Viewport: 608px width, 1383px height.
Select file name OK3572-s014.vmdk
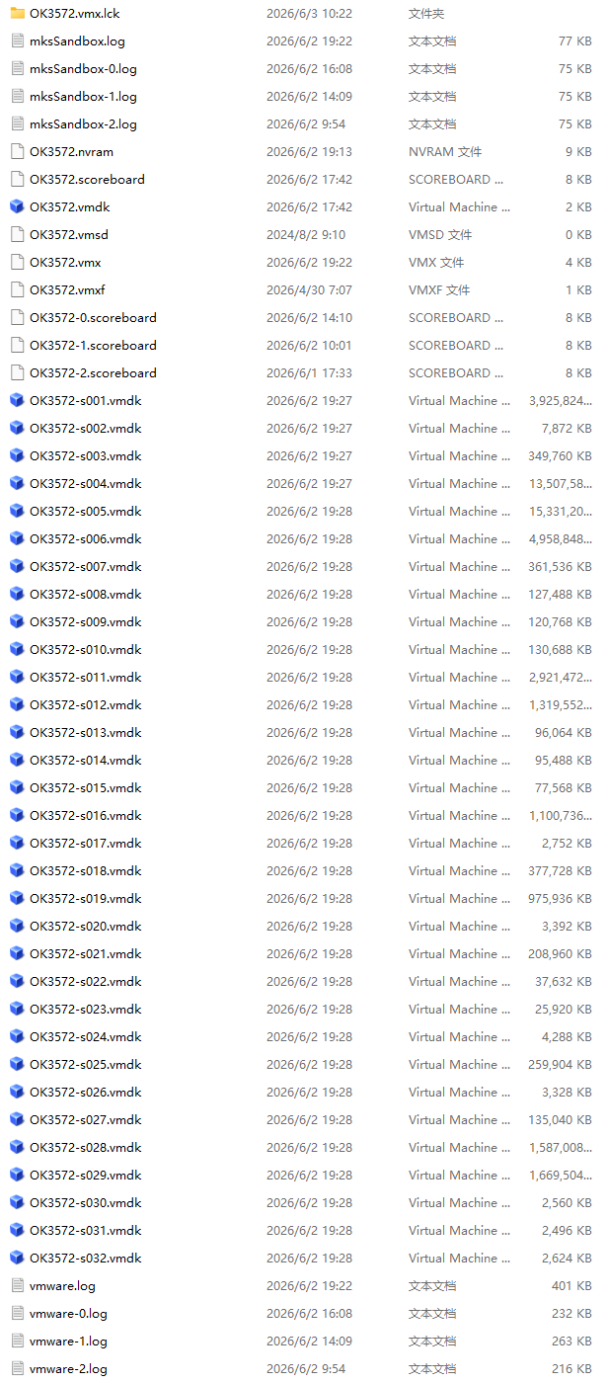coord(86,761)
